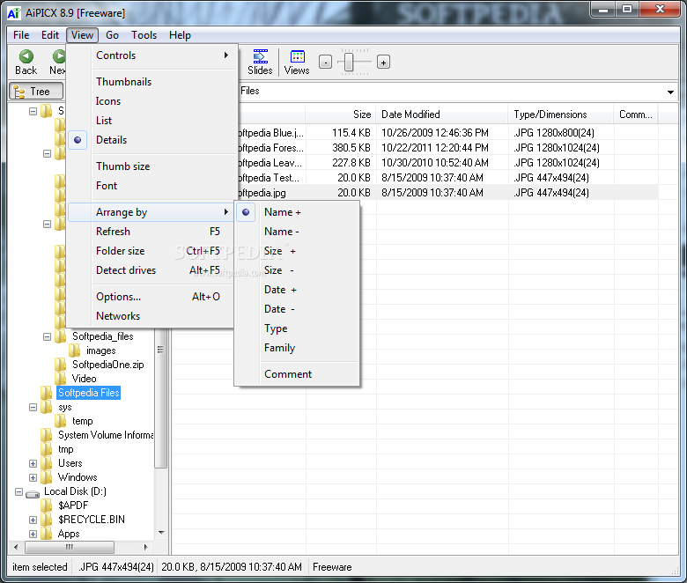This screenshot has width=687, height=583.
Task: Open the Arrange by submenu
Action: click(x=151, y=212)
